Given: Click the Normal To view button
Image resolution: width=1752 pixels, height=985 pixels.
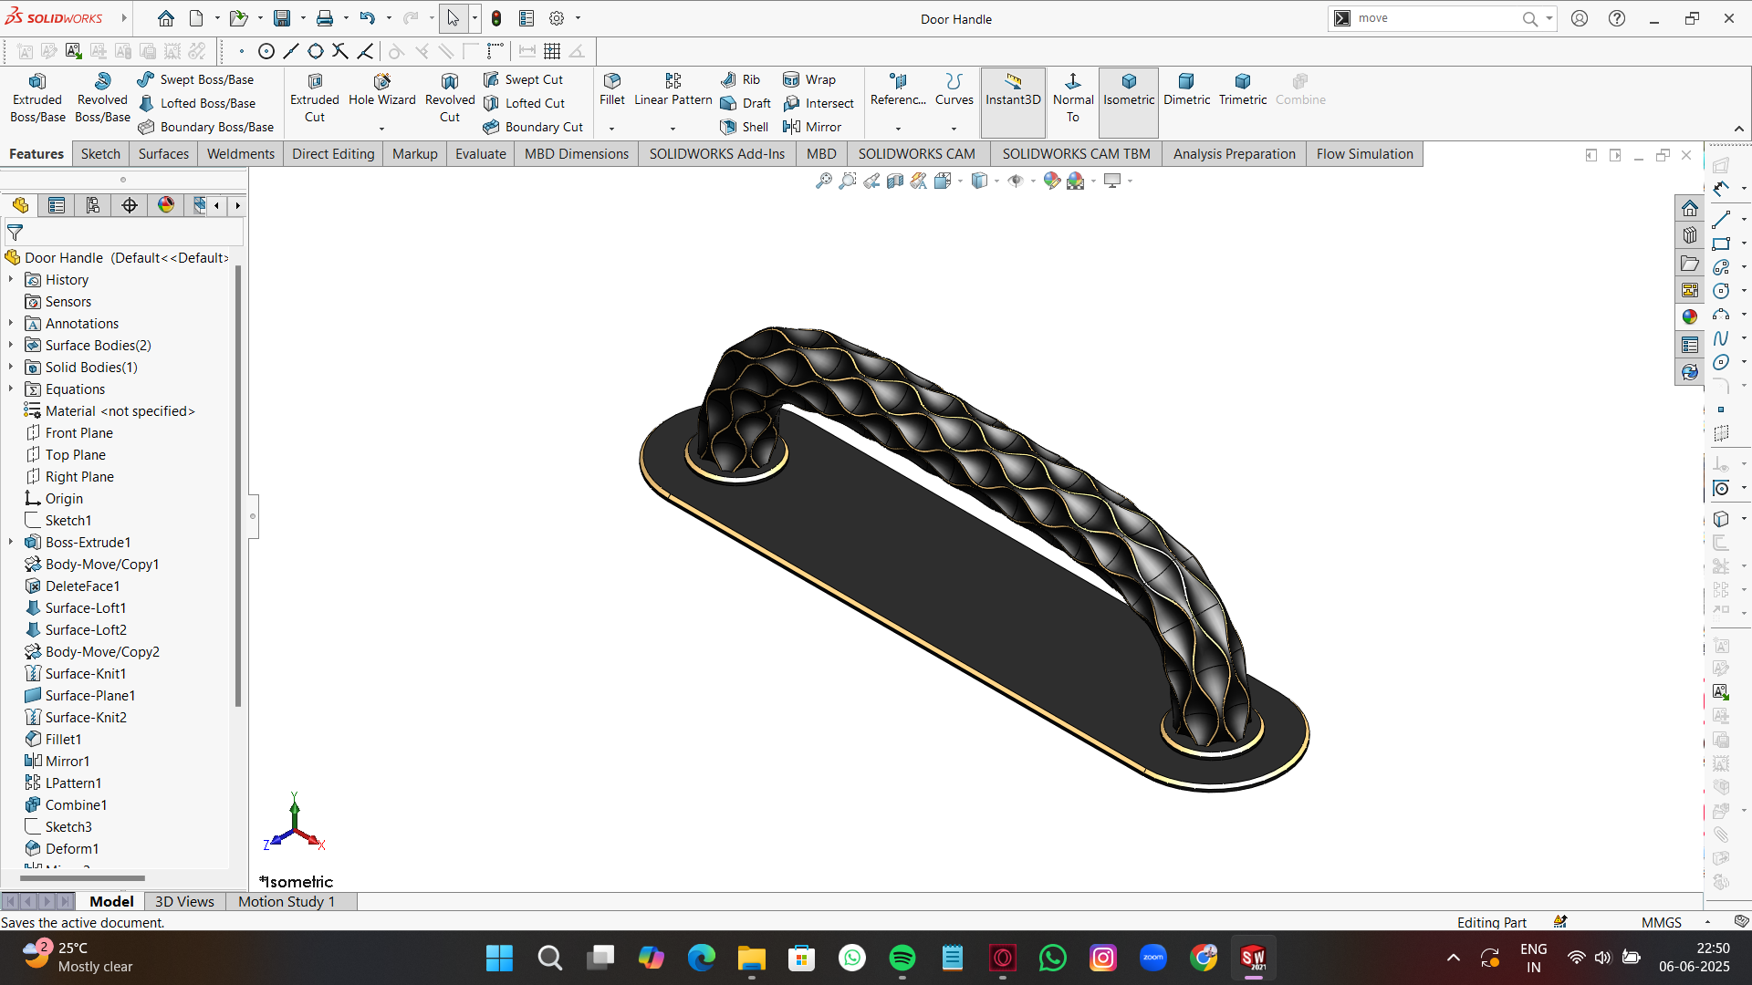Looking at the screenshot, I should click(x=1073, y=98).
